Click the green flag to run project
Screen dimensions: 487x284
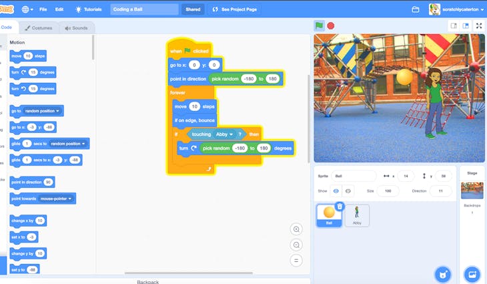pos(319,26)
